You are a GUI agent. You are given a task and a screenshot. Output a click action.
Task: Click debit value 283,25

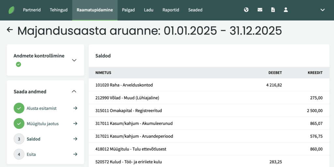(x=276, y=162)
